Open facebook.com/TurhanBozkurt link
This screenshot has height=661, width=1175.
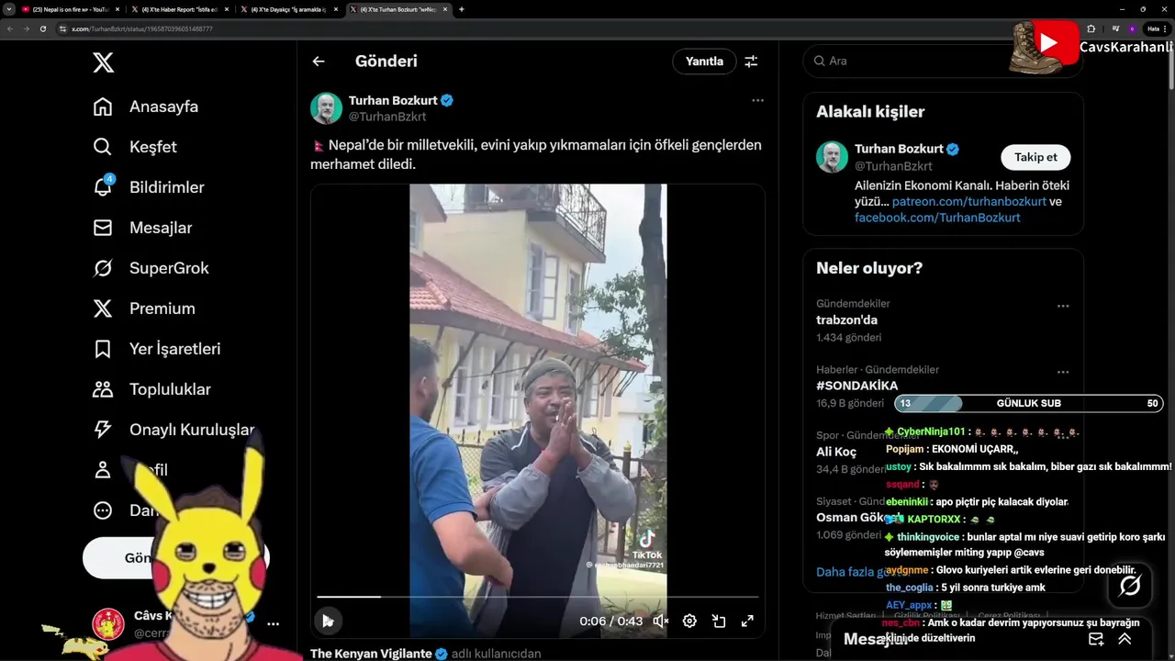point(937,218)
